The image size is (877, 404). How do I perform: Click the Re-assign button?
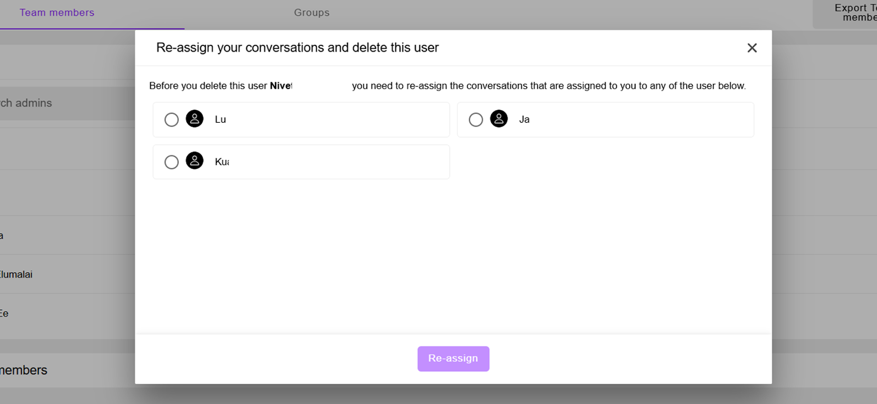453,359
